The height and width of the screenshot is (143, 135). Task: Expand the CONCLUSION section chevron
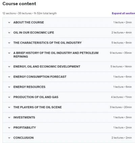(9, 138)
